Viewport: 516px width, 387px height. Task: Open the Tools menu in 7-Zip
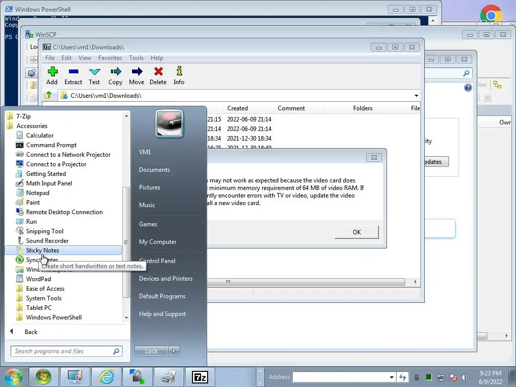coord(136,57)
